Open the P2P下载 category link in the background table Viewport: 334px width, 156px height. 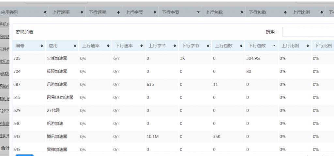pyautogui.click(x=5, y=111)
